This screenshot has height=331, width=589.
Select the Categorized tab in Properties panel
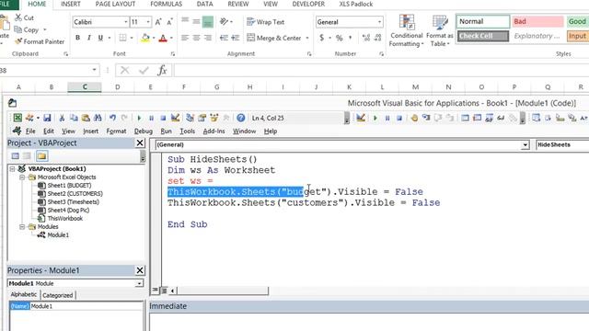(x=58, y=295)
